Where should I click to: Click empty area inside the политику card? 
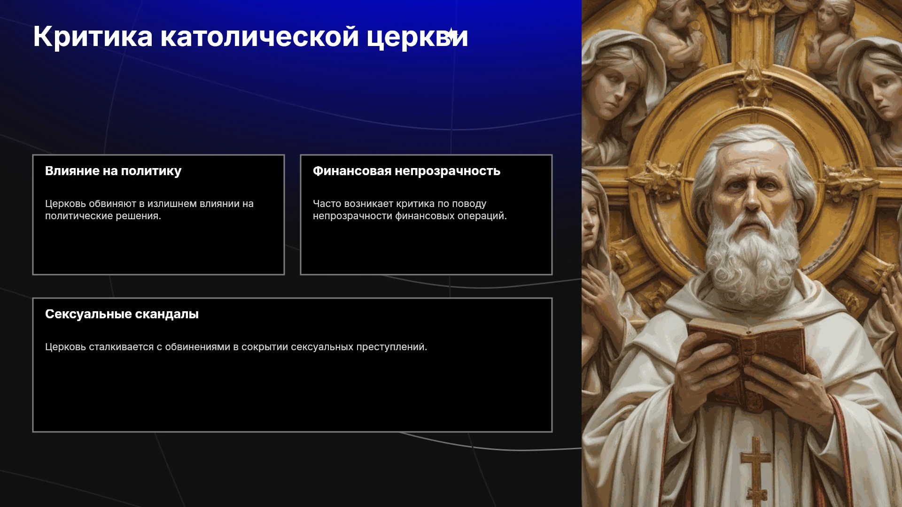(158, 248)
